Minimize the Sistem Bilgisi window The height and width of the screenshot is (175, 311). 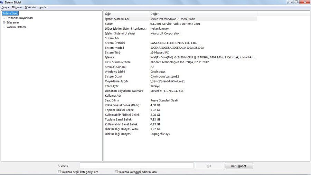coord(290,2)
